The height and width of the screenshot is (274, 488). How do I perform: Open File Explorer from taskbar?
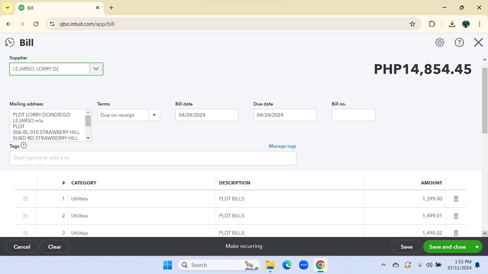(x=270, y=265)
